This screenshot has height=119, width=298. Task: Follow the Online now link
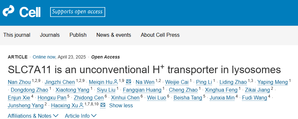pos(44,57)
